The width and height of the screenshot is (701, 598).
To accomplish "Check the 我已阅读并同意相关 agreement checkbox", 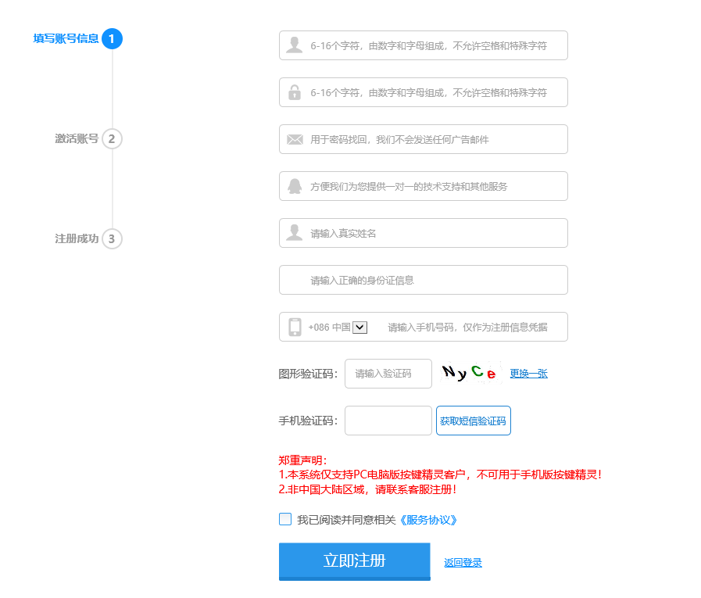I will (285, 519).
